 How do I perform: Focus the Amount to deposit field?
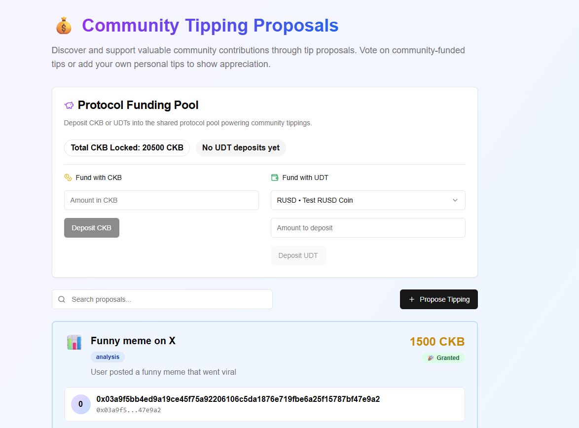coord(368,228)
